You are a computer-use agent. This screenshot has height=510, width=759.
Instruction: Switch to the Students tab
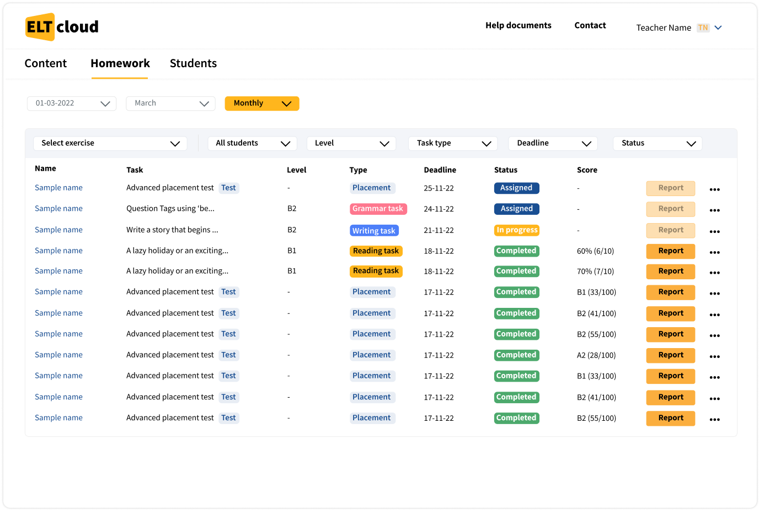point(193,63)
